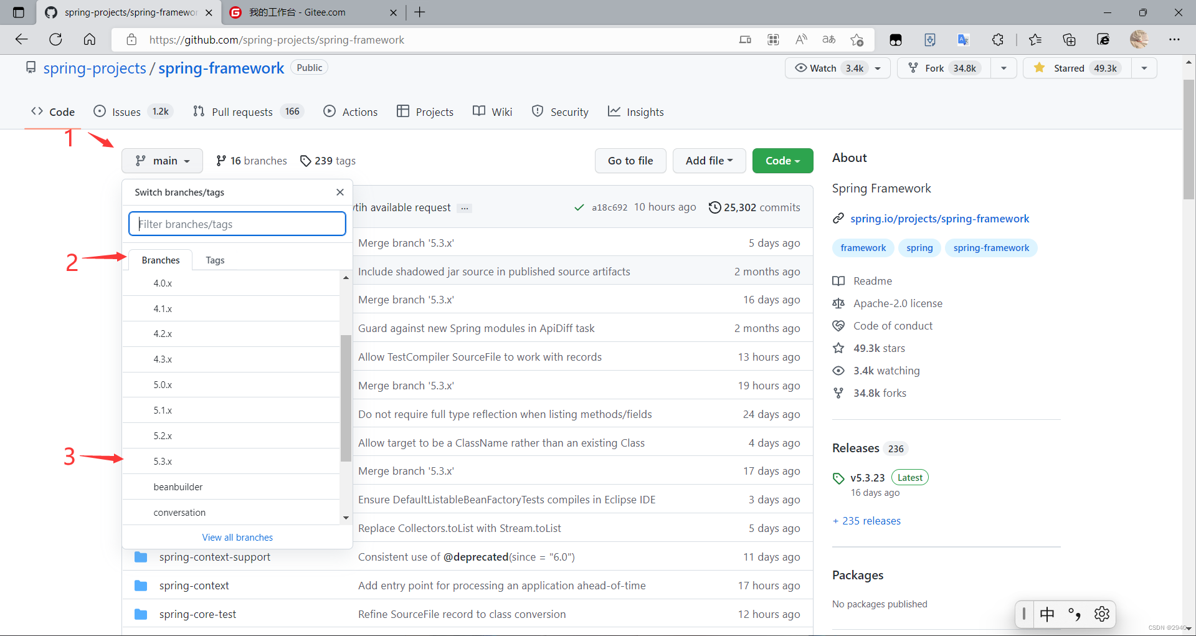Add this page to favorites star icon
This screenshot has height=636, width=1196.
pos(857,40)
